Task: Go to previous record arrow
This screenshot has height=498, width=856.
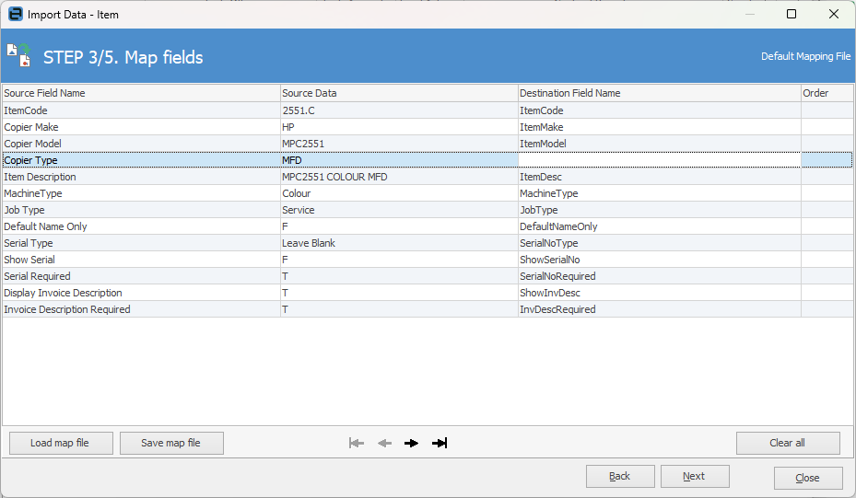Action: 384,443
